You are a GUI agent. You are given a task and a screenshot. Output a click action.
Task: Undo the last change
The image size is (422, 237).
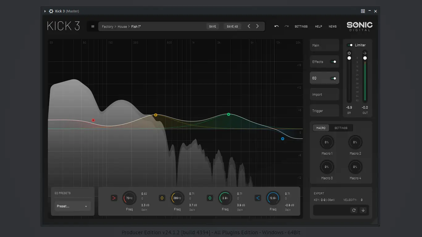pyautogui.click(x=276, y=26)
